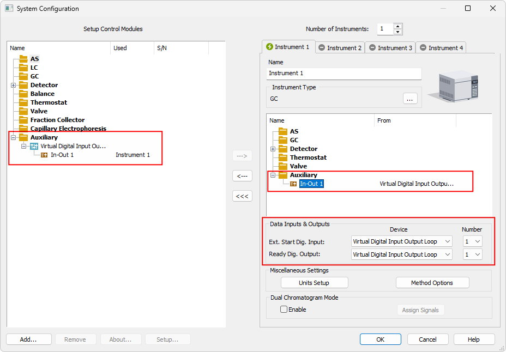The height and width of the screenshot is (352, 506).
Task: Click In-Out 1 icon under instrument Auxiliary
Action: click(293, 184)
